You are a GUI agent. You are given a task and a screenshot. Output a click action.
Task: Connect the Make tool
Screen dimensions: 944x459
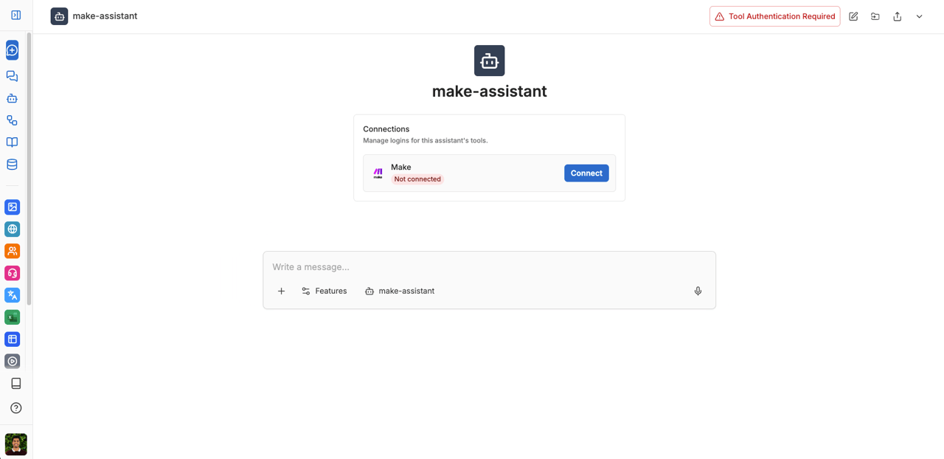point(586,173)
